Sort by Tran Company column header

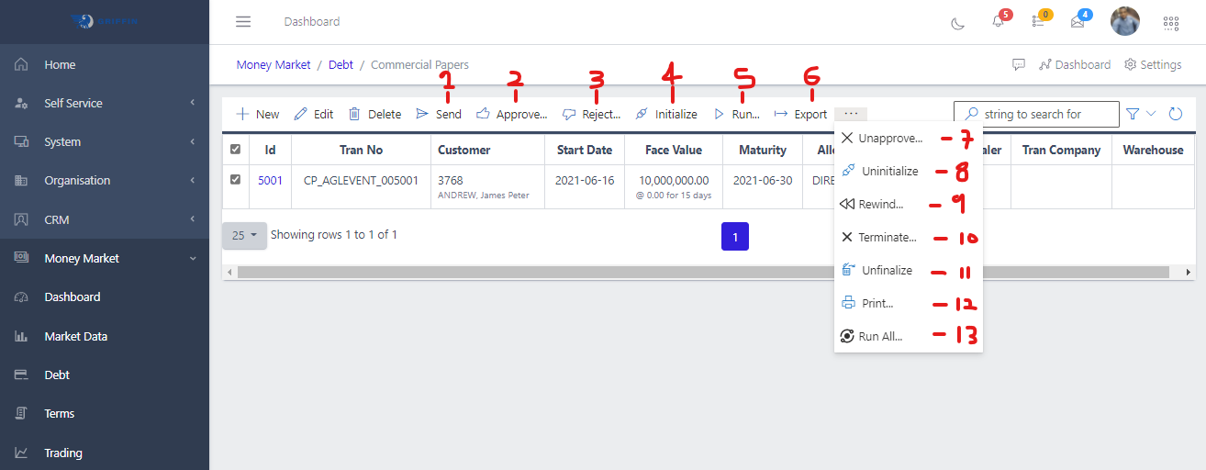[x=1061, y=150]
